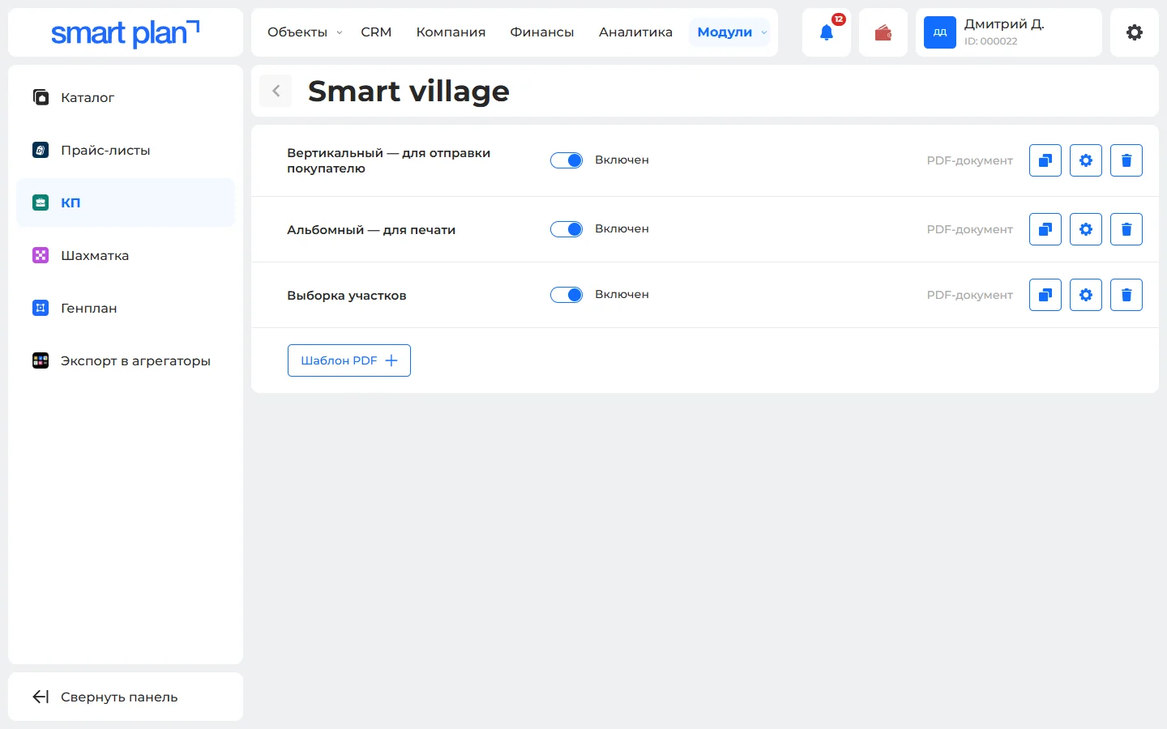Click the ID: 000022 text
Screen dimensions: 1167x729
[990, 41]
